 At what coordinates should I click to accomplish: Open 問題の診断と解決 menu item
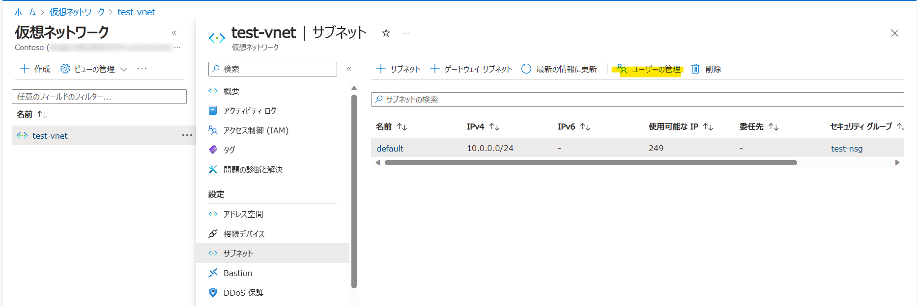point(253,170)
